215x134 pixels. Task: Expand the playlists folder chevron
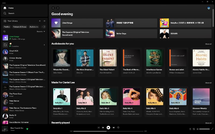click(44, 45)
